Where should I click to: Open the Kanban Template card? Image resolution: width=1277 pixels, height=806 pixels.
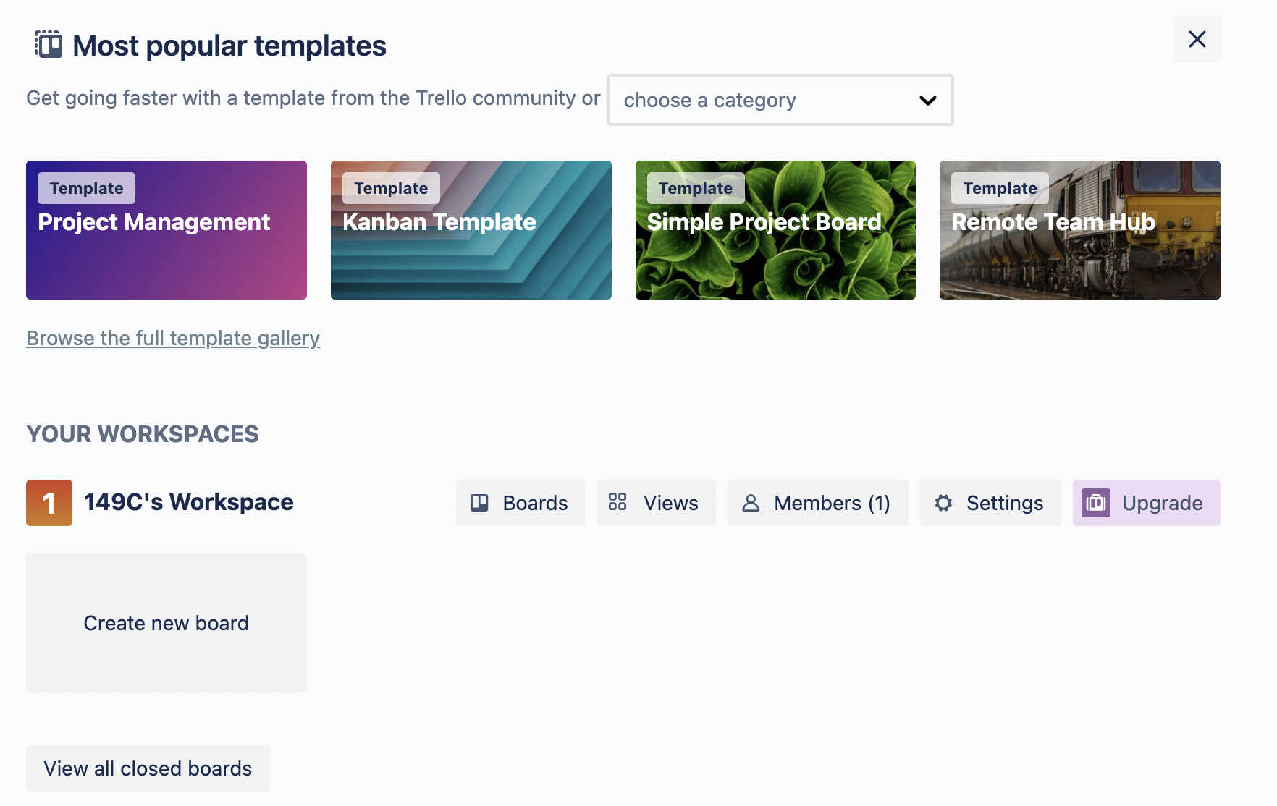coord(471,230)
